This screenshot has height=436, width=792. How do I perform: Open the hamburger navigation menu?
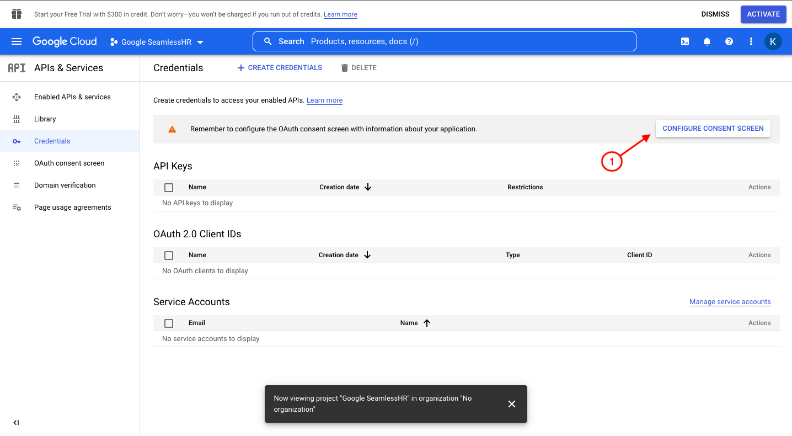[17, 41]
